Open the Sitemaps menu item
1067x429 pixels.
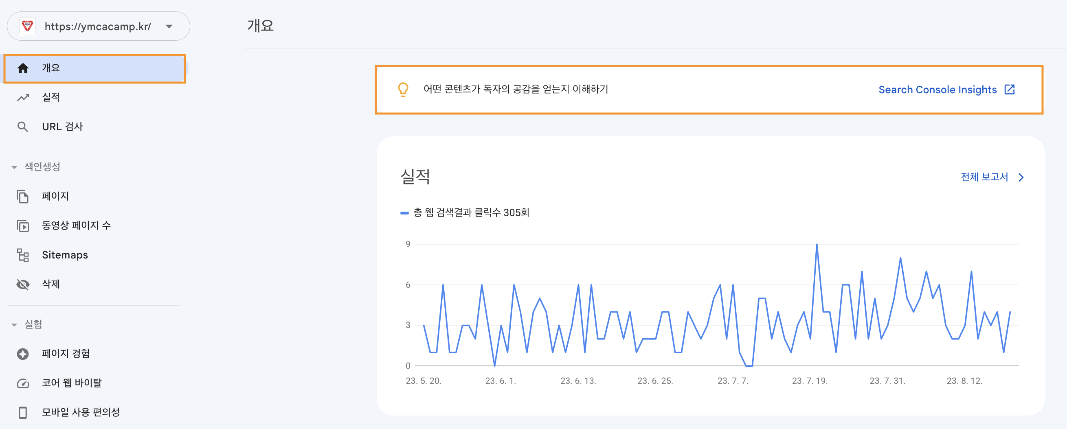pyautogui.click(x=65, y=255)
